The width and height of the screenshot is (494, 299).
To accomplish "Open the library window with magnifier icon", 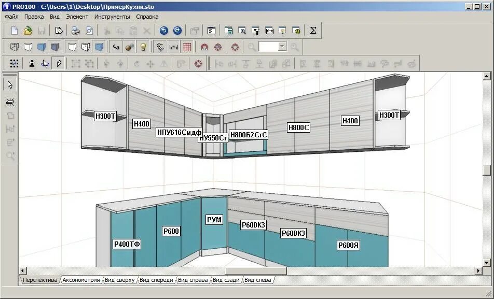I will pos(242,31).
